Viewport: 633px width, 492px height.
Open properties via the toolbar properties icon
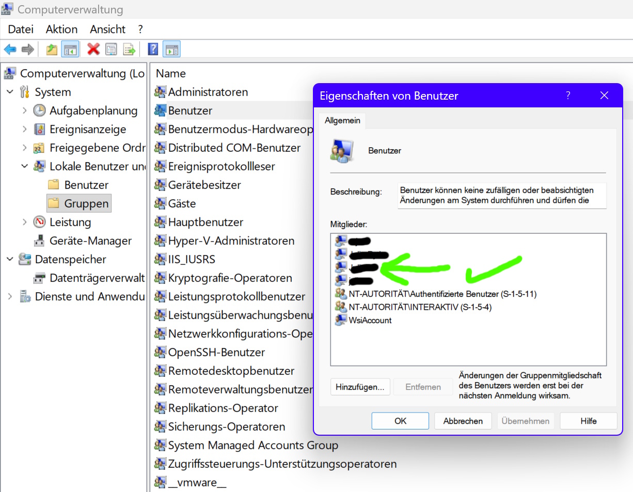click(110, 49)
